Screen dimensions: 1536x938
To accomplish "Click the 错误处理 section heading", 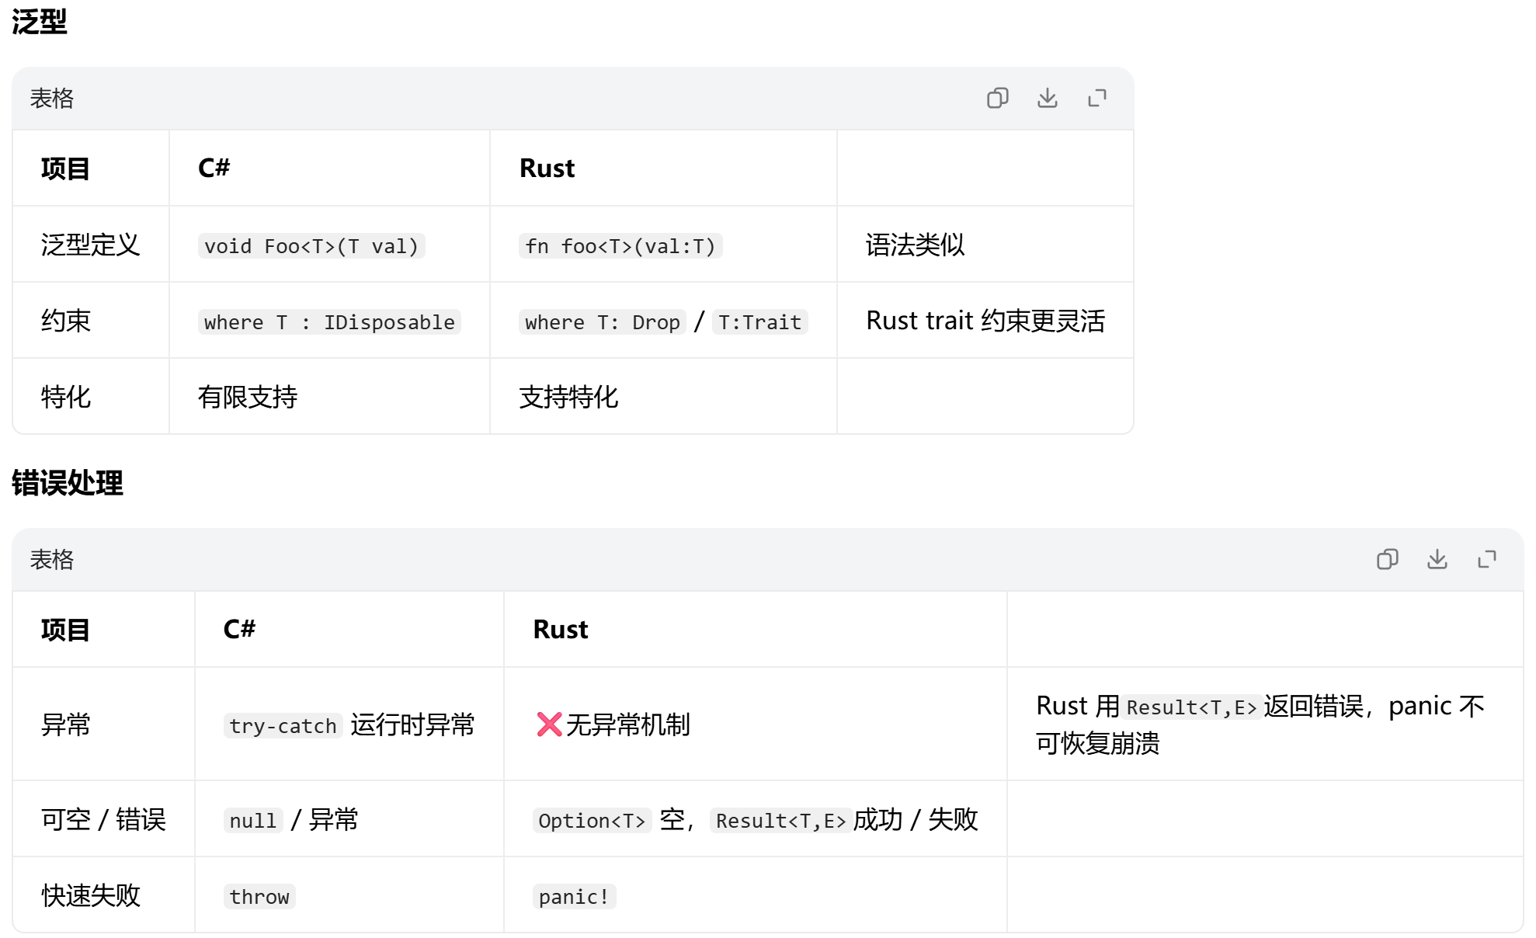I will pos(67,482).
